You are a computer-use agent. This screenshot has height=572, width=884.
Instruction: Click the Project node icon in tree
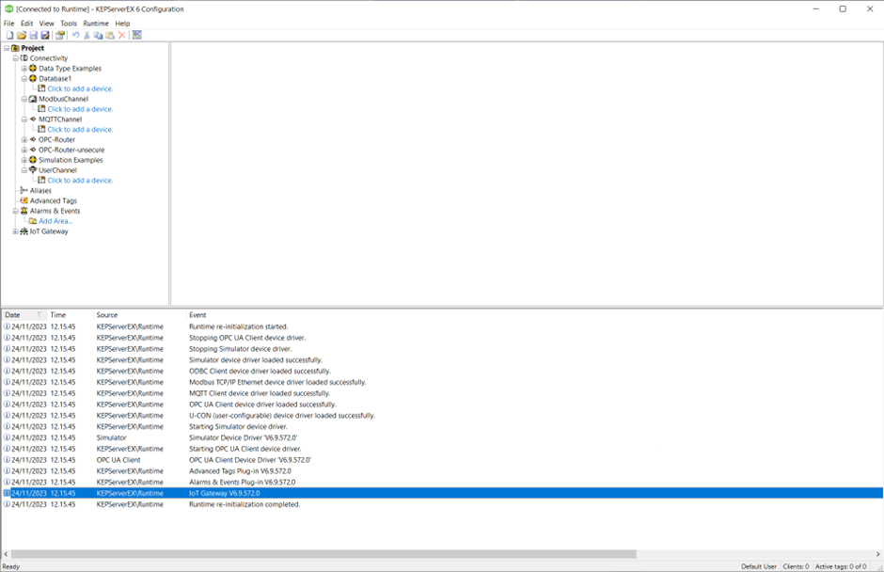pyautogui.click(x=15, y=48)
